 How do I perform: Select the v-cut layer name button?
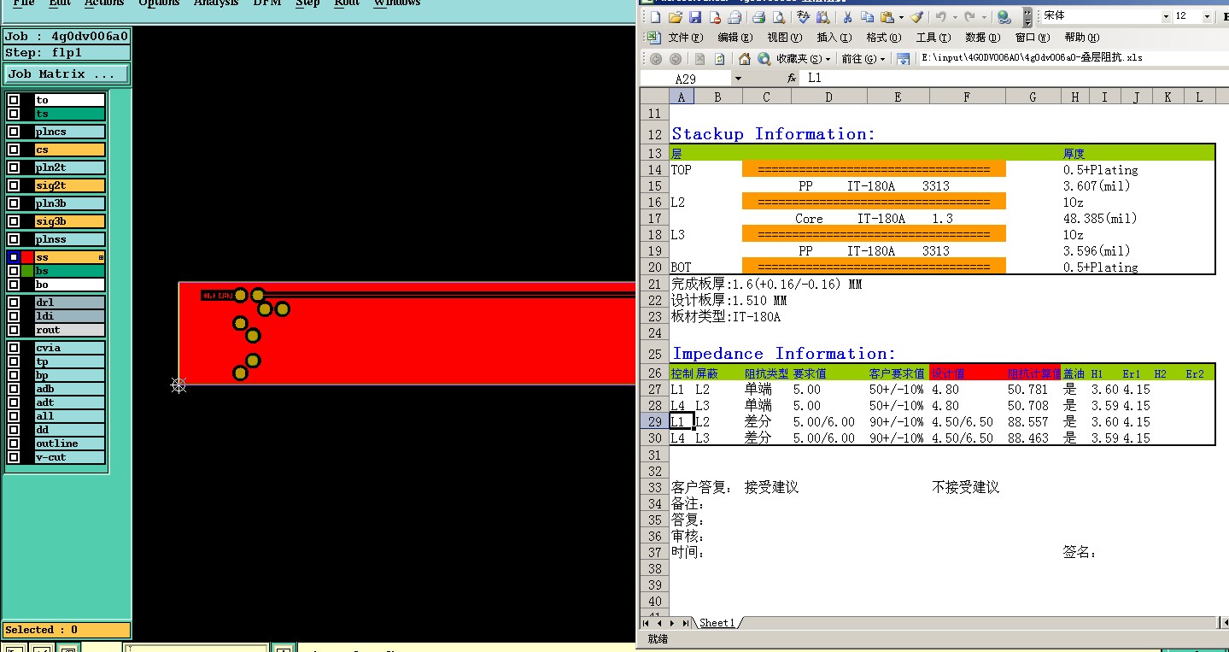70,457
